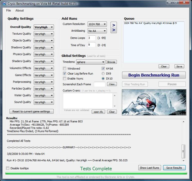Click the 3/8/2008 Vista 64 timestamp line

tap(26, 154)
